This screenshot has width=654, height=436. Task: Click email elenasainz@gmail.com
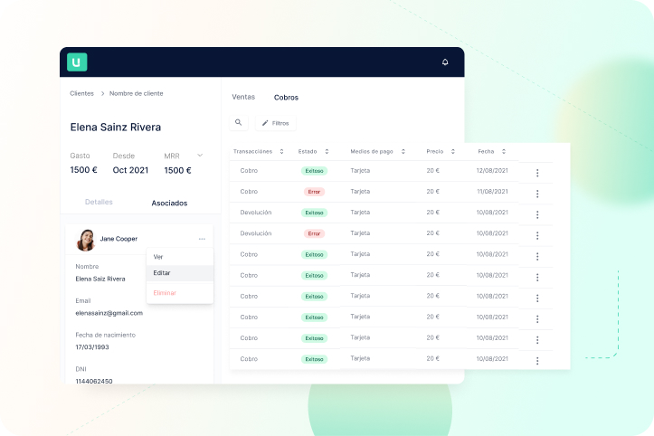tap(109, 313)
